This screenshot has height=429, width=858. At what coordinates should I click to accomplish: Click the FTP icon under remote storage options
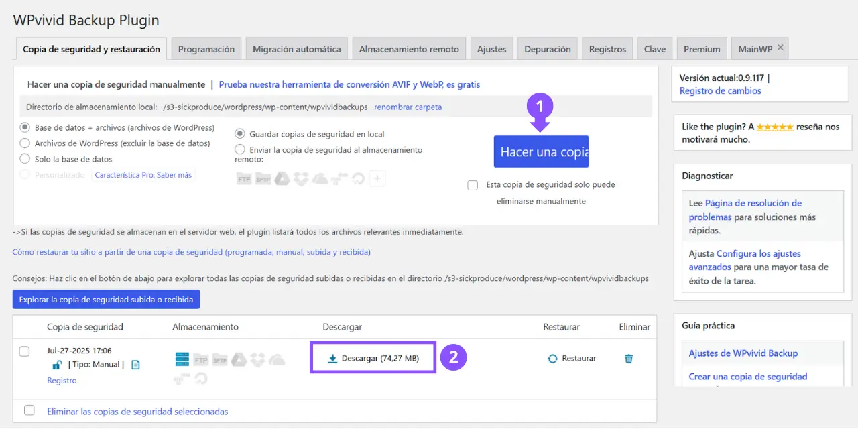(244, 179)
